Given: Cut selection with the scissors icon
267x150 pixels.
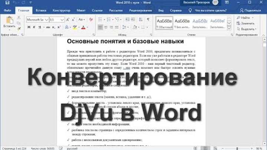Looking at the screenshot, I should [x=19, y=17].
